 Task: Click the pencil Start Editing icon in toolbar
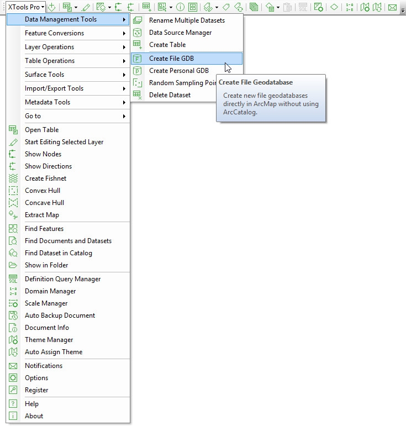(86, 7)
